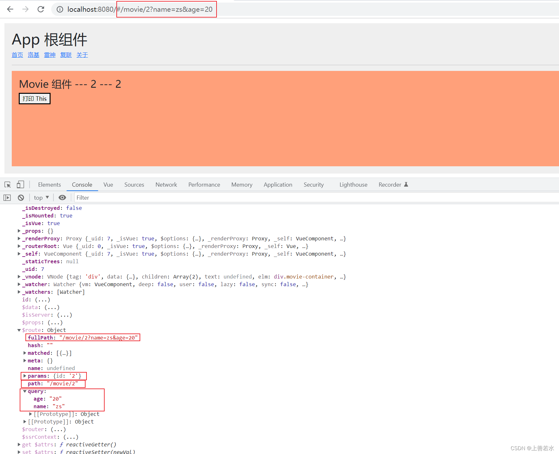Expand the _watchers array

(19, 292)
